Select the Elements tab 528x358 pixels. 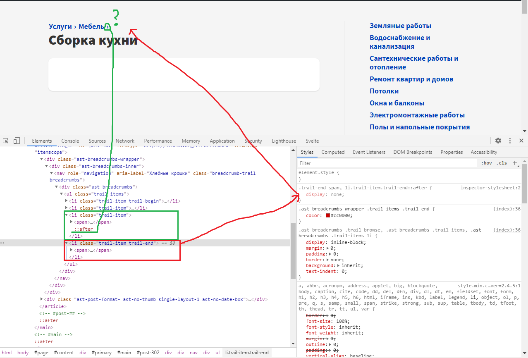click(x=42, y=141)
